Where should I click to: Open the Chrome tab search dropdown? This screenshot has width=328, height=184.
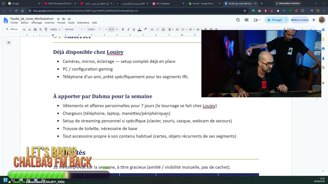[x=3, y=4]
